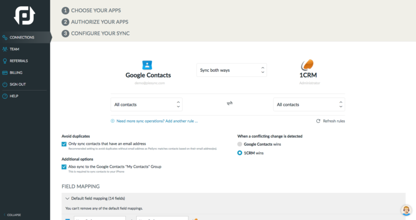Click the Sign Out power icon
Screen dimensions: 416x220
point(5,84)
